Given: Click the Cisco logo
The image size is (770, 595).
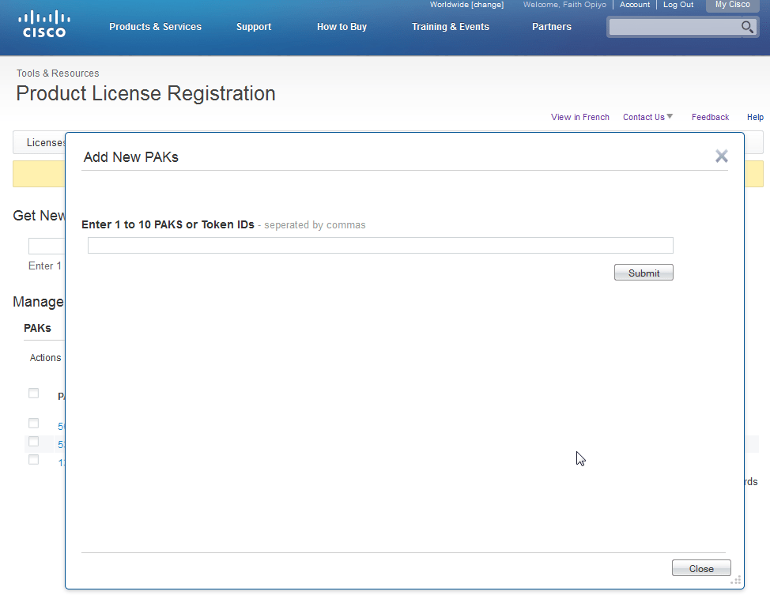Looking at the screenshot, I should 43,22.
